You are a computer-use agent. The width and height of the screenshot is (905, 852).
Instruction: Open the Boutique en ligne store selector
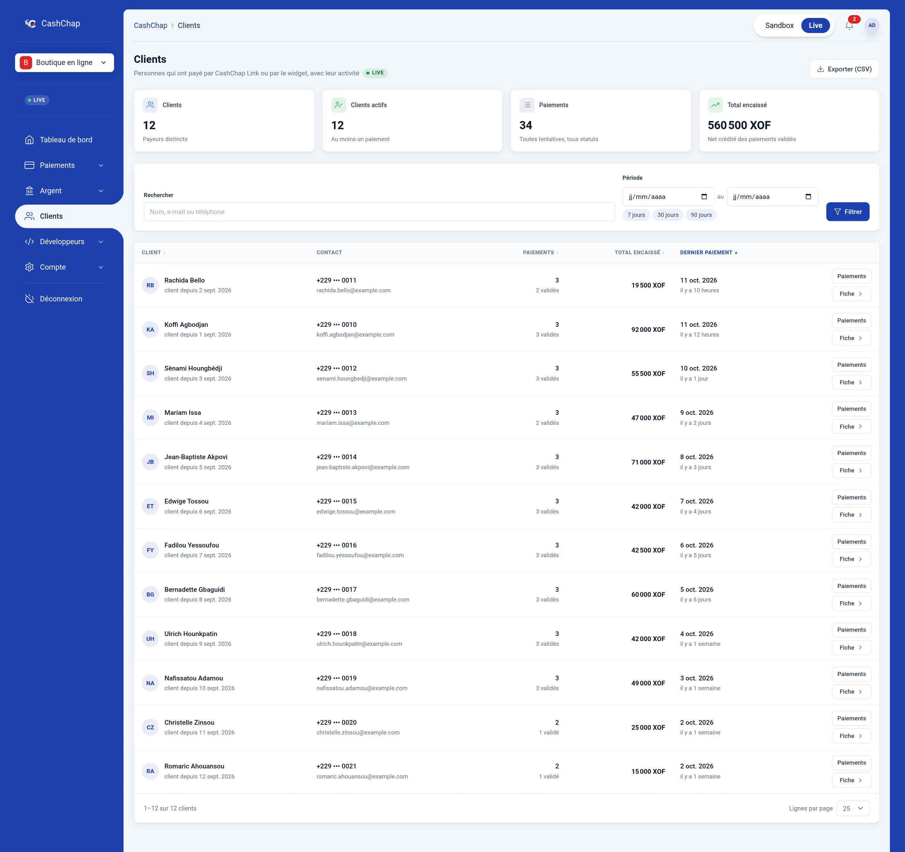pyautogui.click(x=65, y=63)
